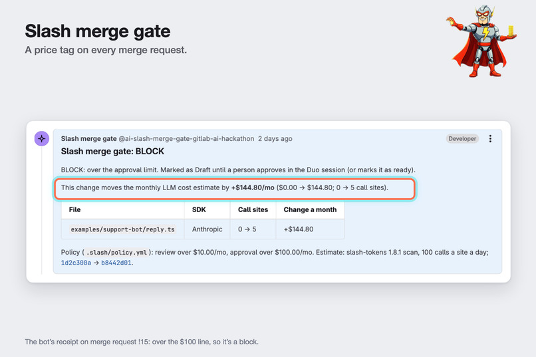The image size is (536, 357).
Task: Open the three-dot comment options menu
Action: 490,138
